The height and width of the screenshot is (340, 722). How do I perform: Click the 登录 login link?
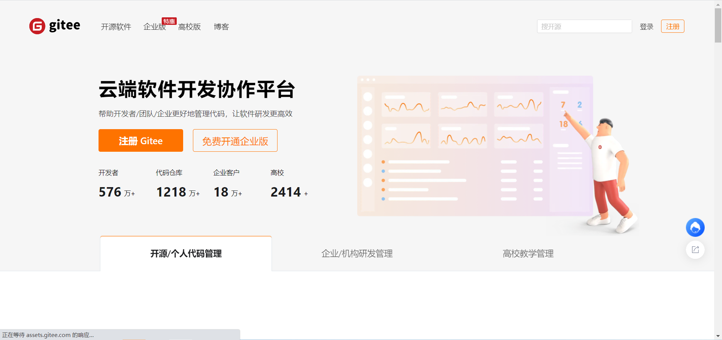click(x=646, y=27)
